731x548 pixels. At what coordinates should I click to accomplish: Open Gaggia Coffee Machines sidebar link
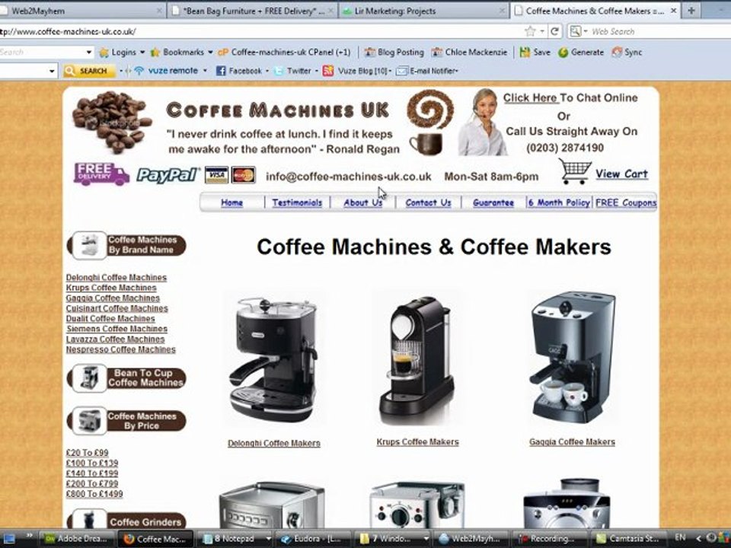pyautogui.click(x=113, y=298)
